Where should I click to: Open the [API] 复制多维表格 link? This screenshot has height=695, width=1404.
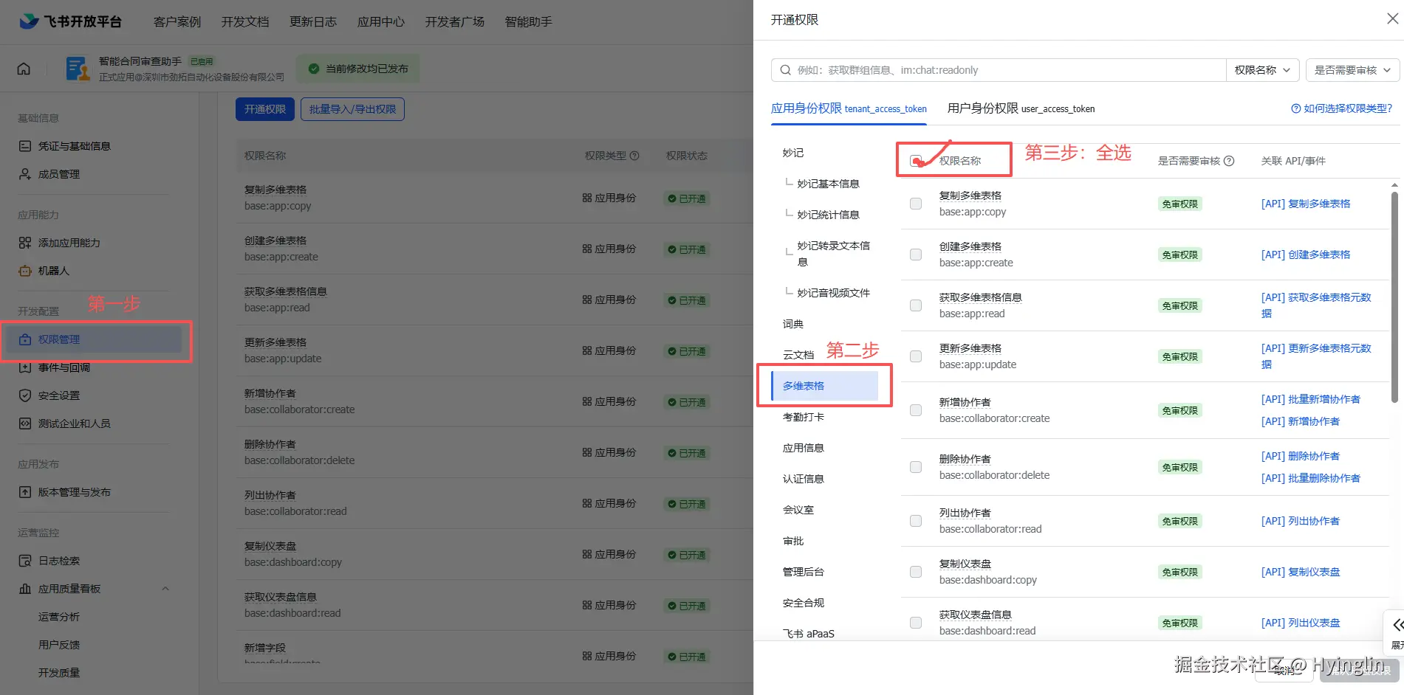coord(1306,204)
